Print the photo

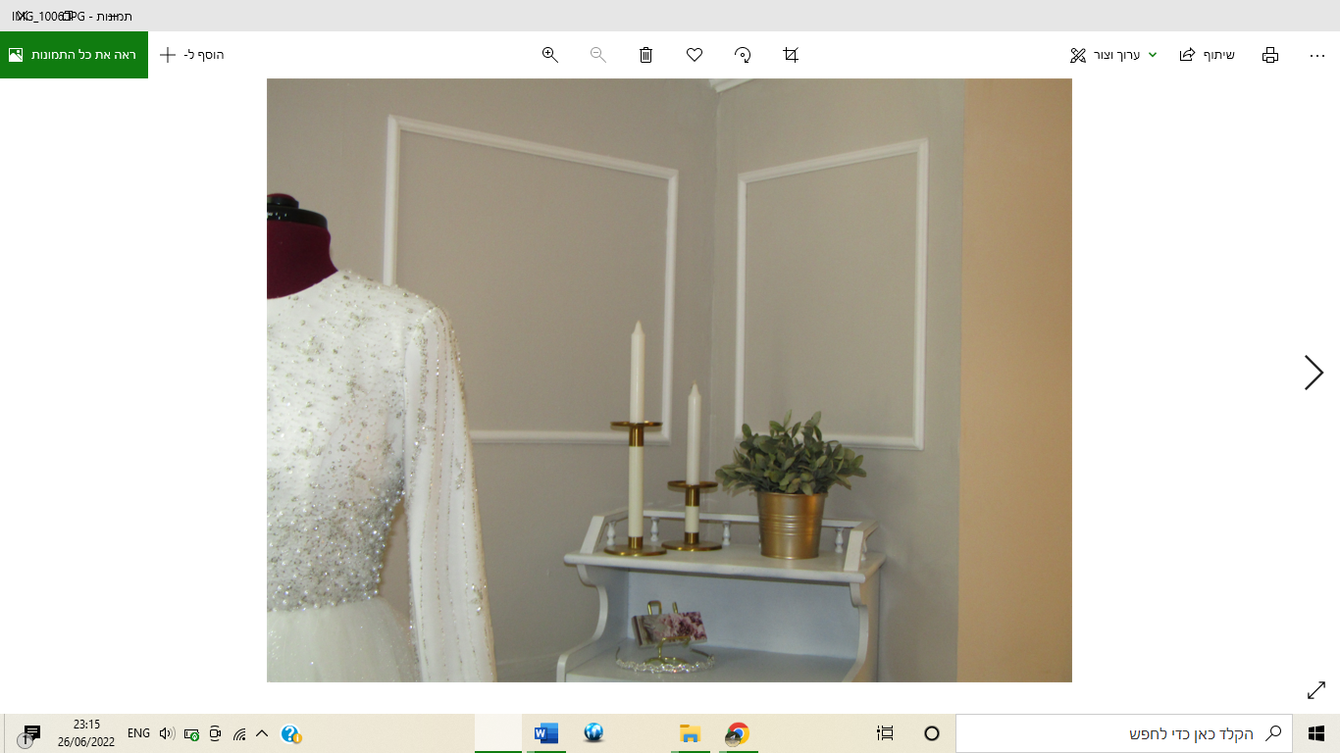(1270, 55)
